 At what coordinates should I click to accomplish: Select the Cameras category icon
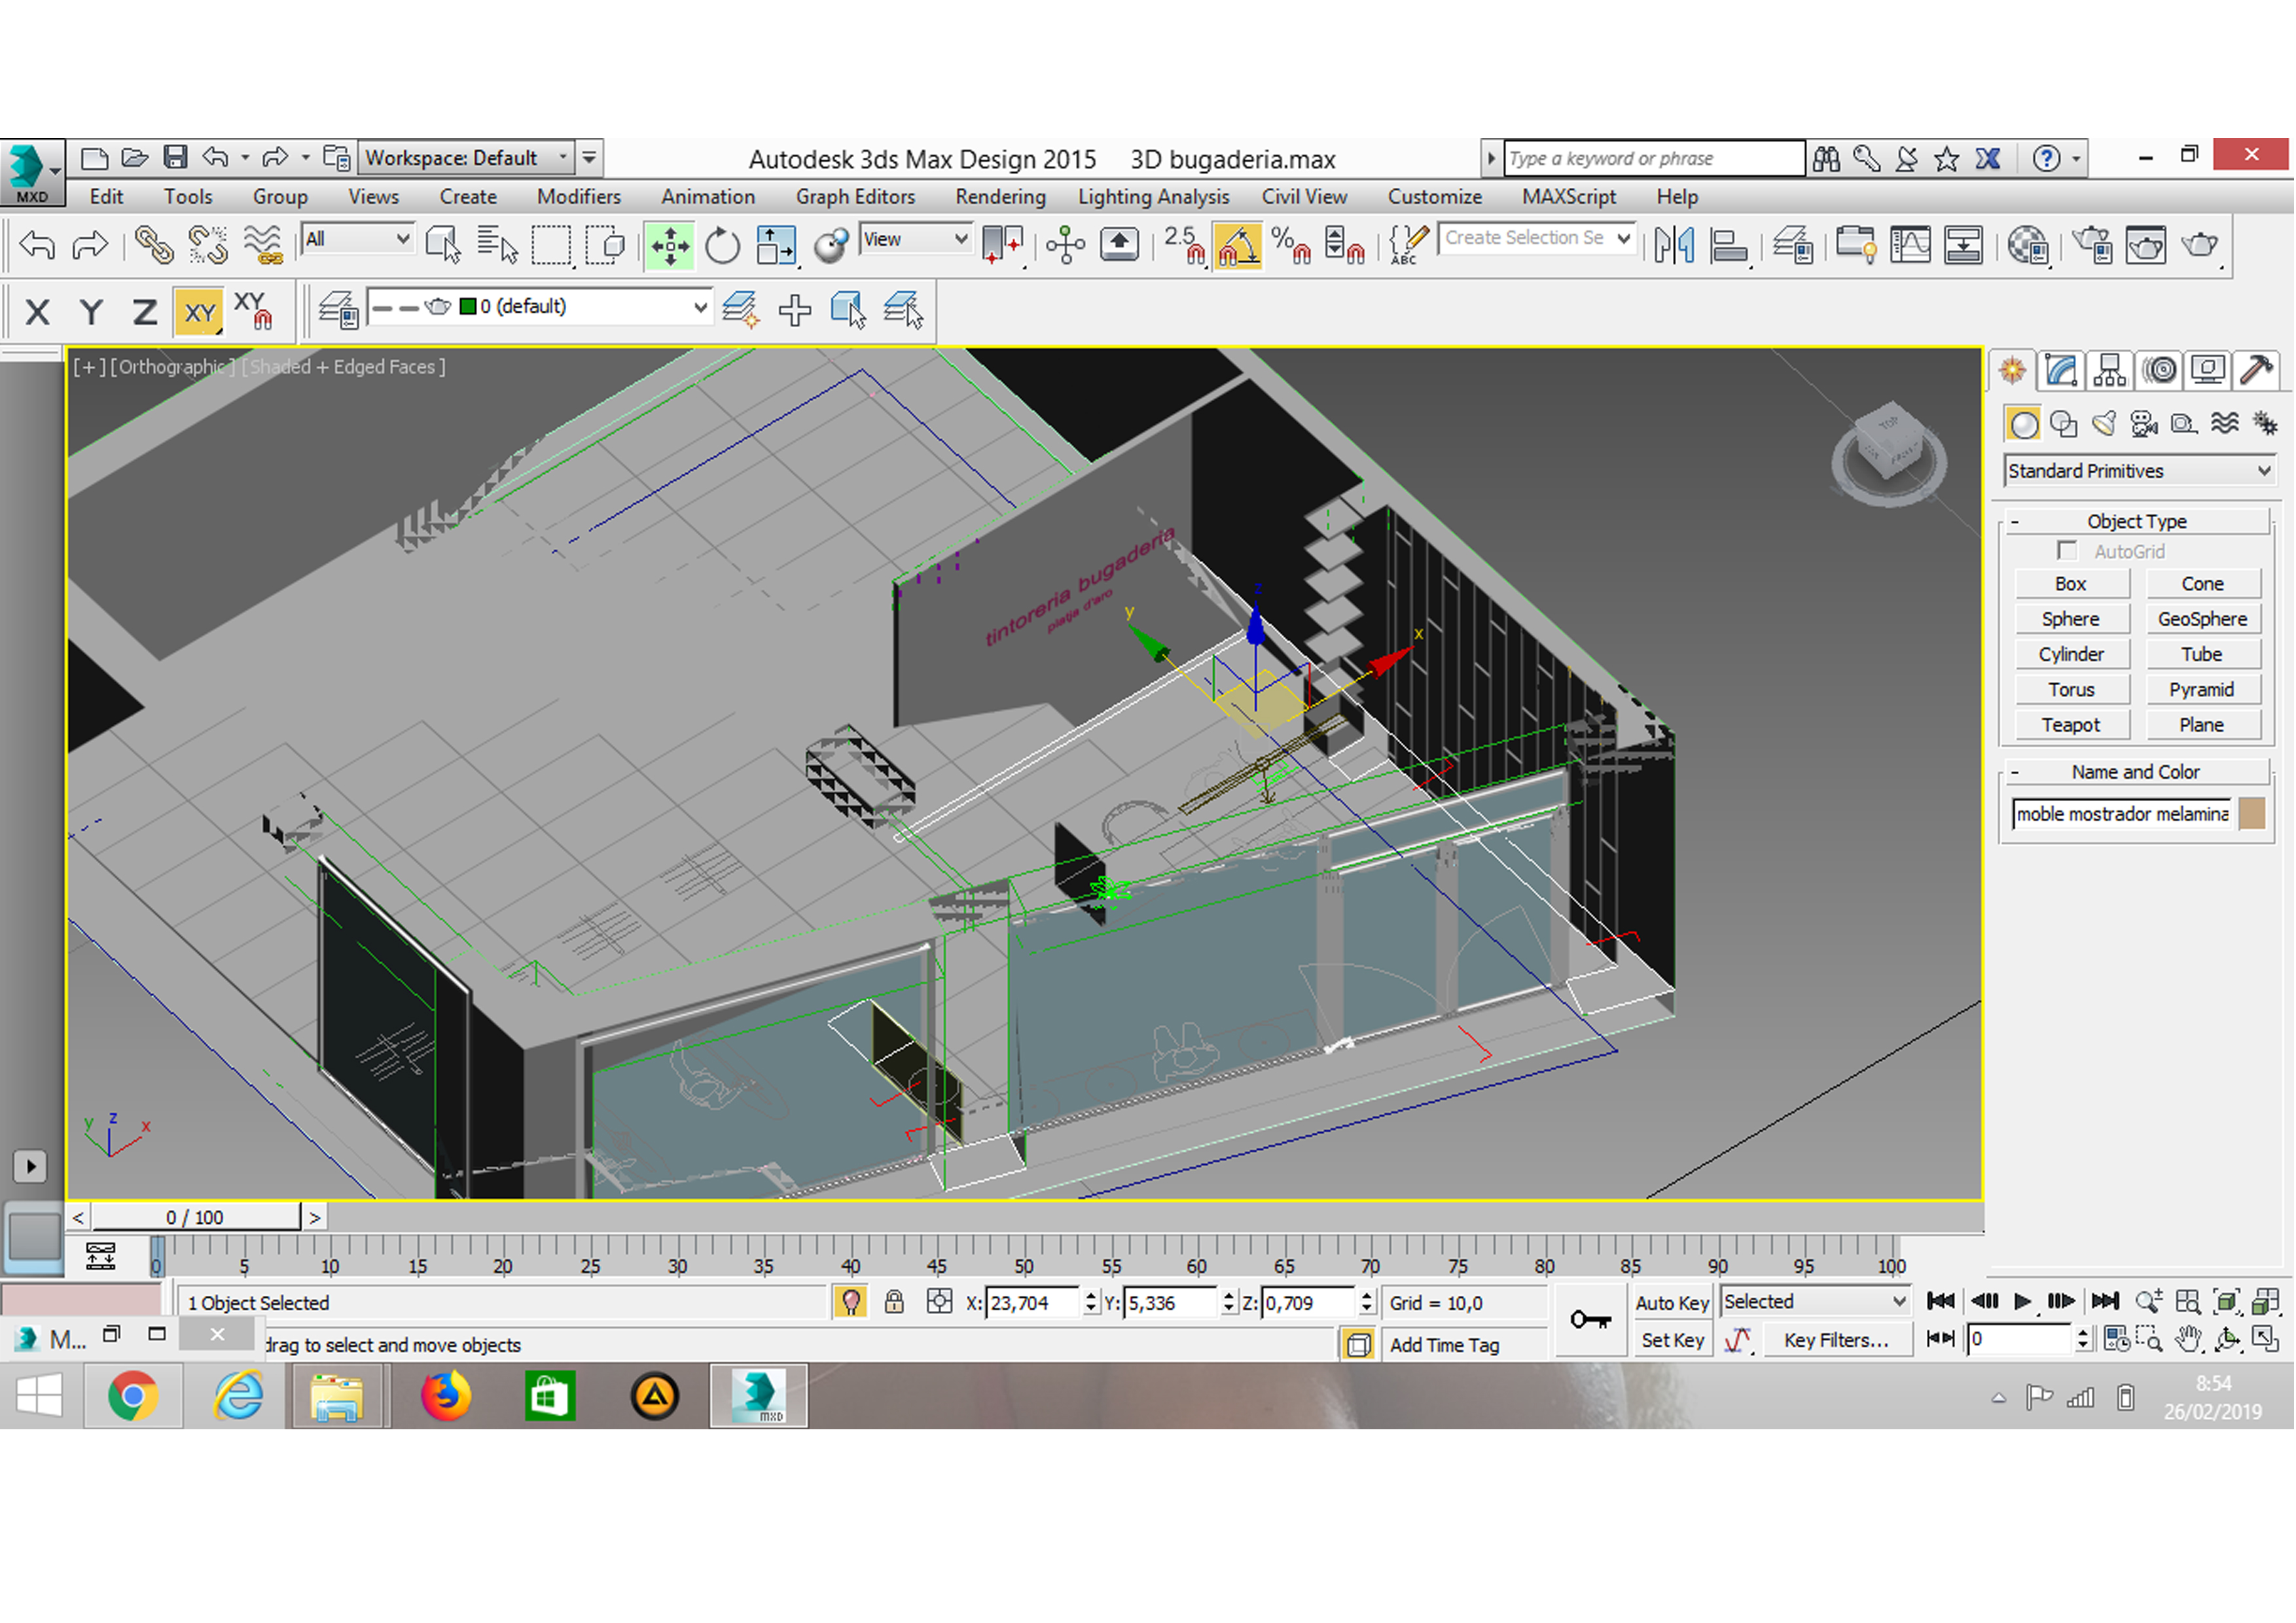point(2143,424)
